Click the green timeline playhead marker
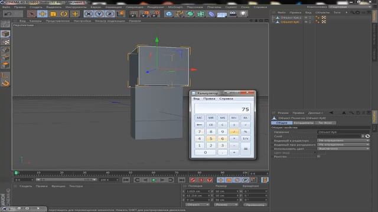This screenshot has width=378, height=212. [x=16, y=173]
